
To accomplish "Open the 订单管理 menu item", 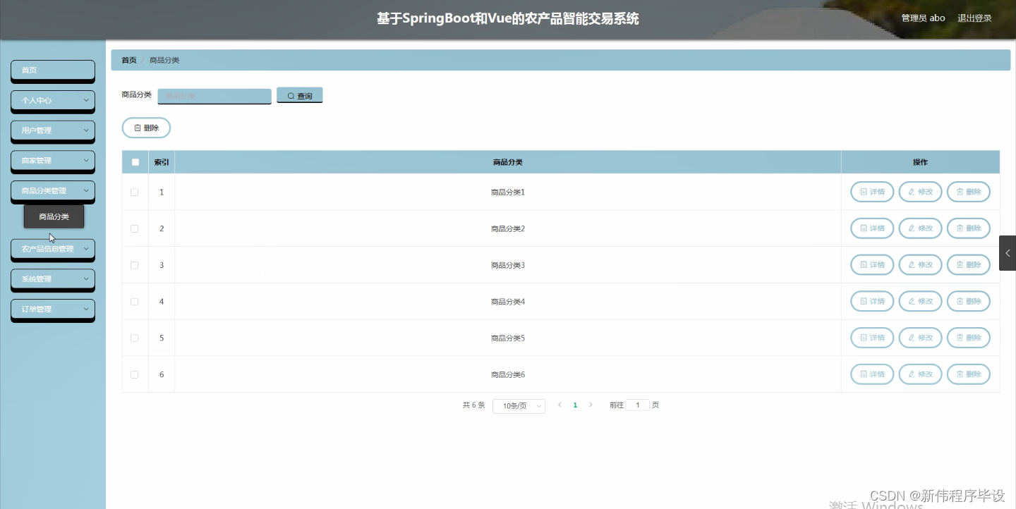I will coord(52,309).
